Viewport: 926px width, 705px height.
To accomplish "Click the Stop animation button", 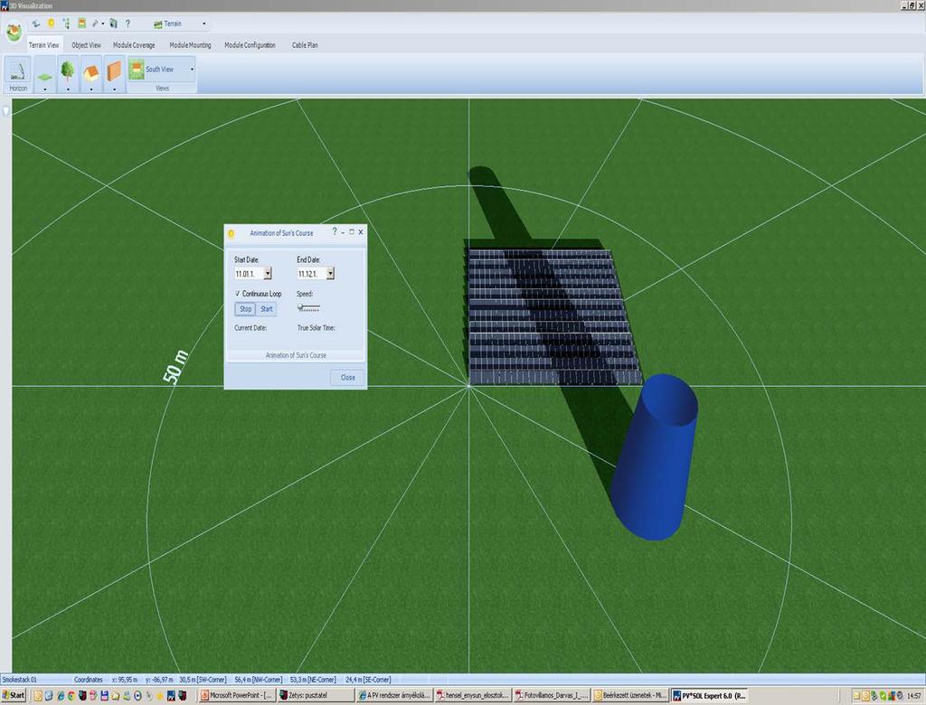I will point(245,309).
